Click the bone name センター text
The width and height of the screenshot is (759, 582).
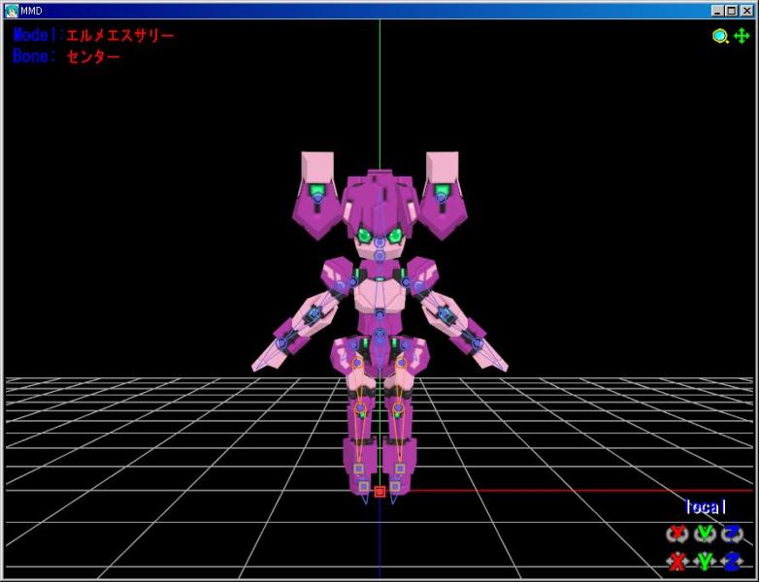(x=92, y=56)
